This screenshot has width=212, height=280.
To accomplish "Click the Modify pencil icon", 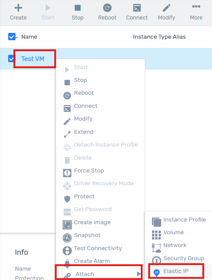I will pos(166,8).
